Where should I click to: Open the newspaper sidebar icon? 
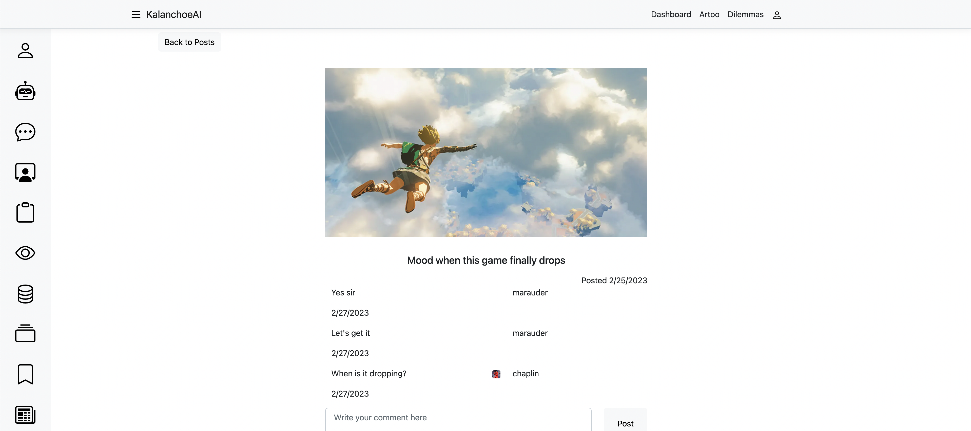25,415
